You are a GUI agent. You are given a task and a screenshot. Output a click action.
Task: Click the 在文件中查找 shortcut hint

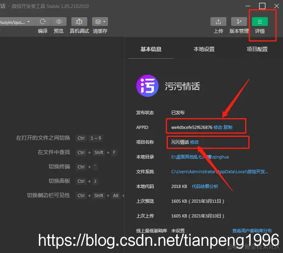[x=54, y=152]
